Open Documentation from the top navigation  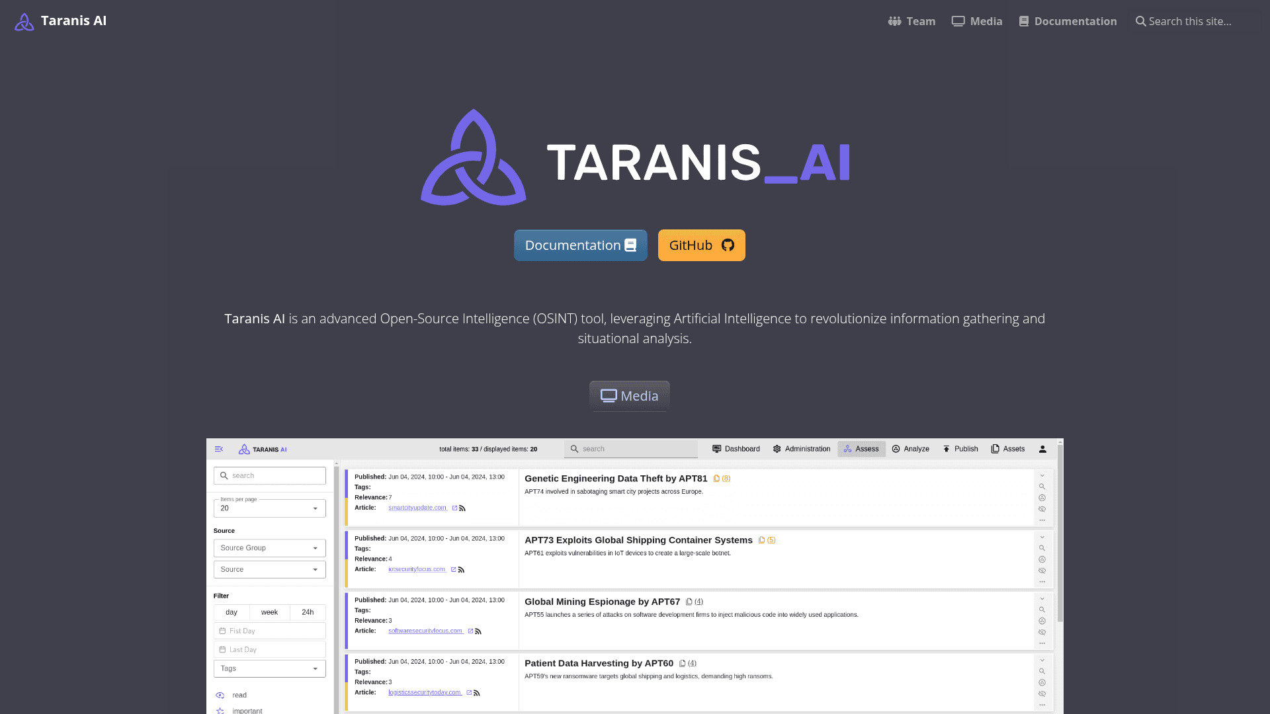(x=1068, y=21)
